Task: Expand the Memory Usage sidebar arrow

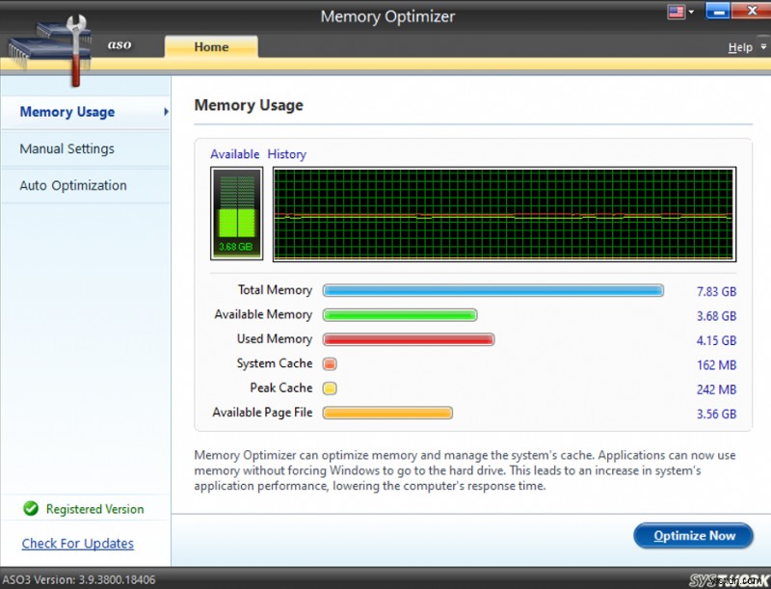Action: (164, 112)
